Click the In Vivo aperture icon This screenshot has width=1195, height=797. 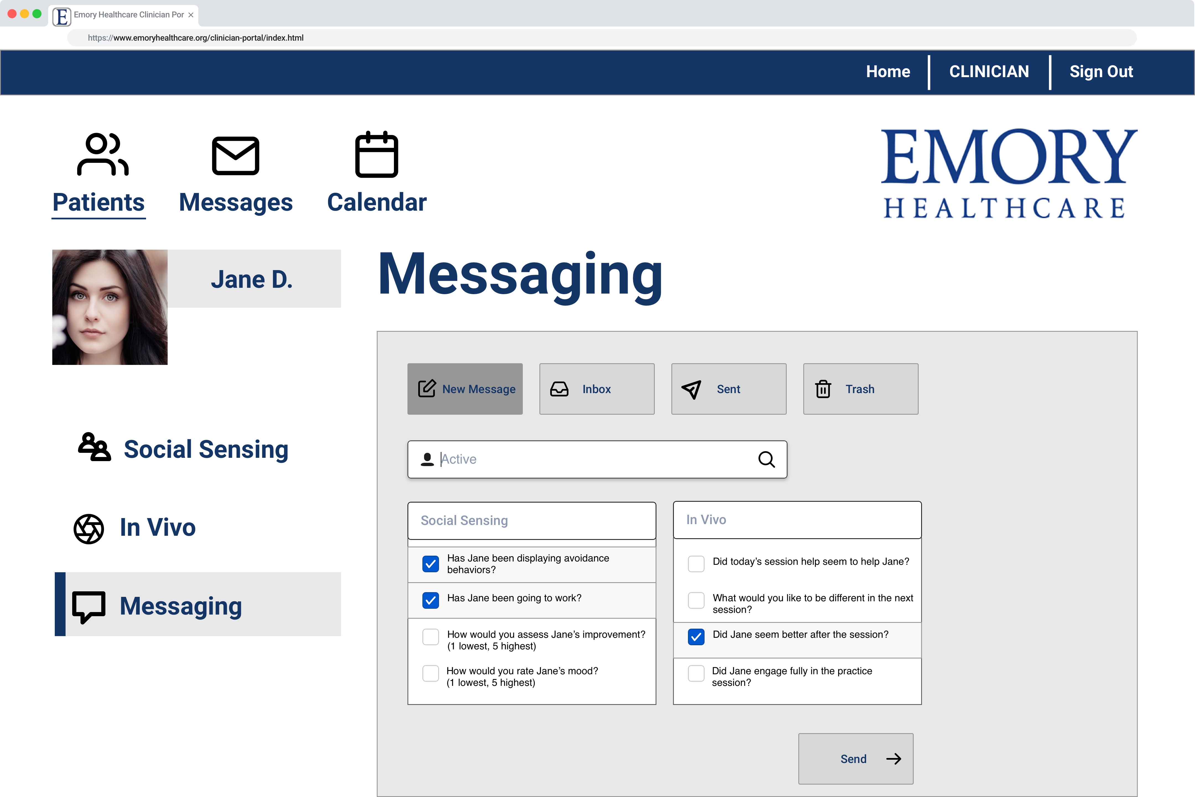89,529
